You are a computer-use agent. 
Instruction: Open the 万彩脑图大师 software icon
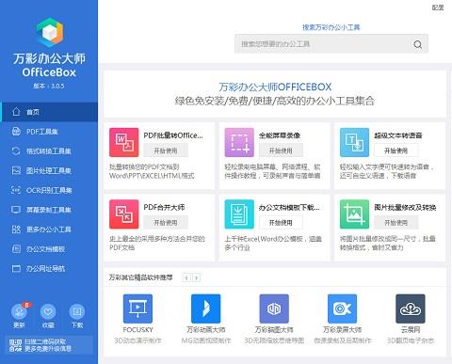(274, 309)
